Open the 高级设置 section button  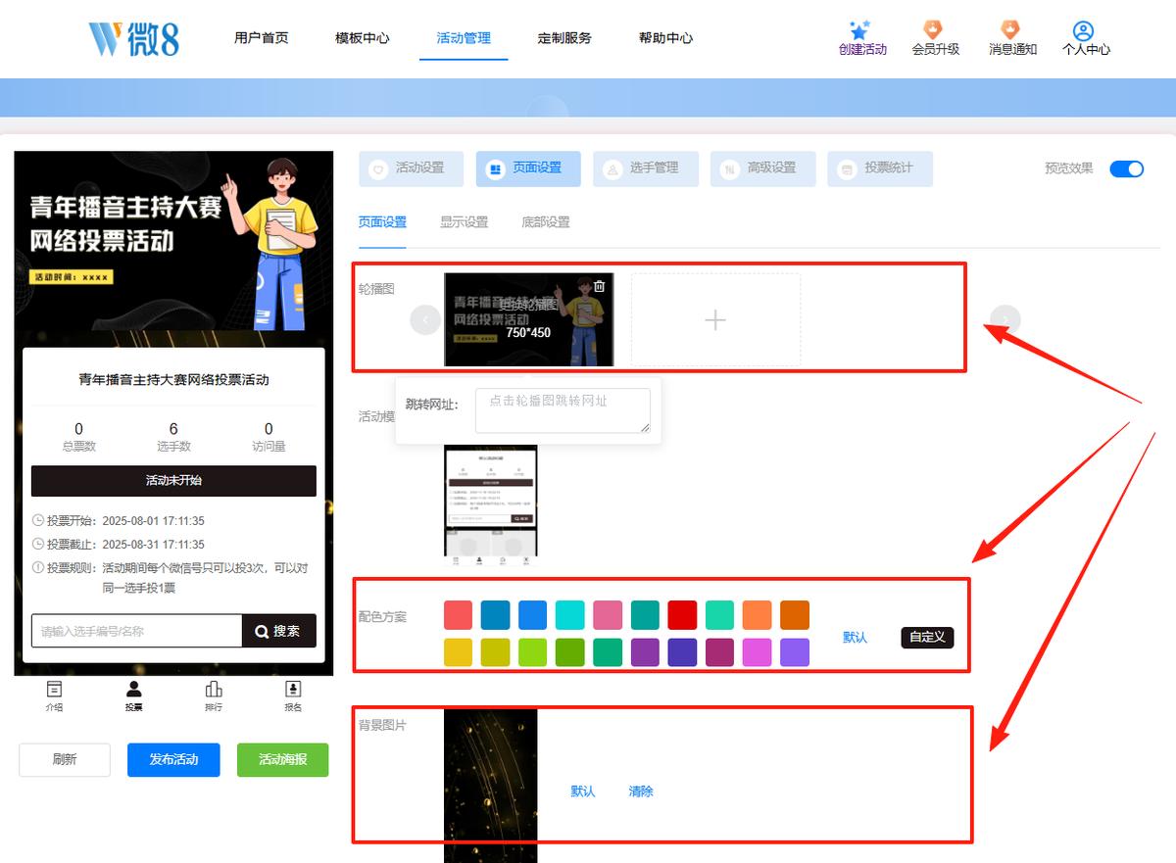click(762, 168)
